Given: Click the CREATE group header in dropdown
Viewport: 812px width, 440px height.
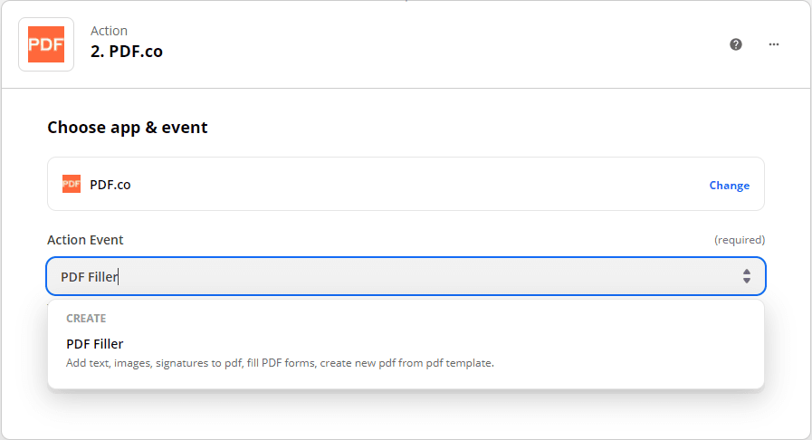Looking at the screenshot, I should coord(86,319).
